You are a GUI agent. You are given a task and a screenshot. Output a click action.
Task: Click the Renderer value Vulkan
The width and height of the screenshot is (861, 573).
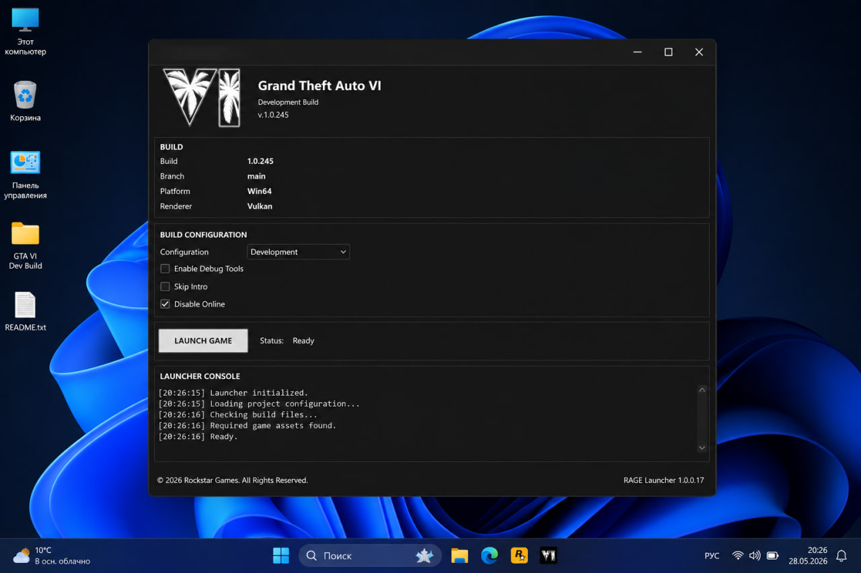tap(260, 206)
